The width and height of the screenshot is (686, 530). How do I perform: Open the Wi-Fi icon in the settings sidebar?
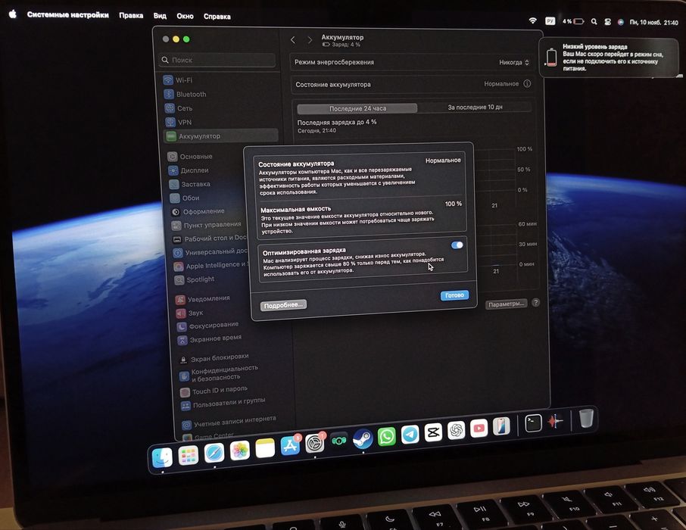[x=168, y=80]
